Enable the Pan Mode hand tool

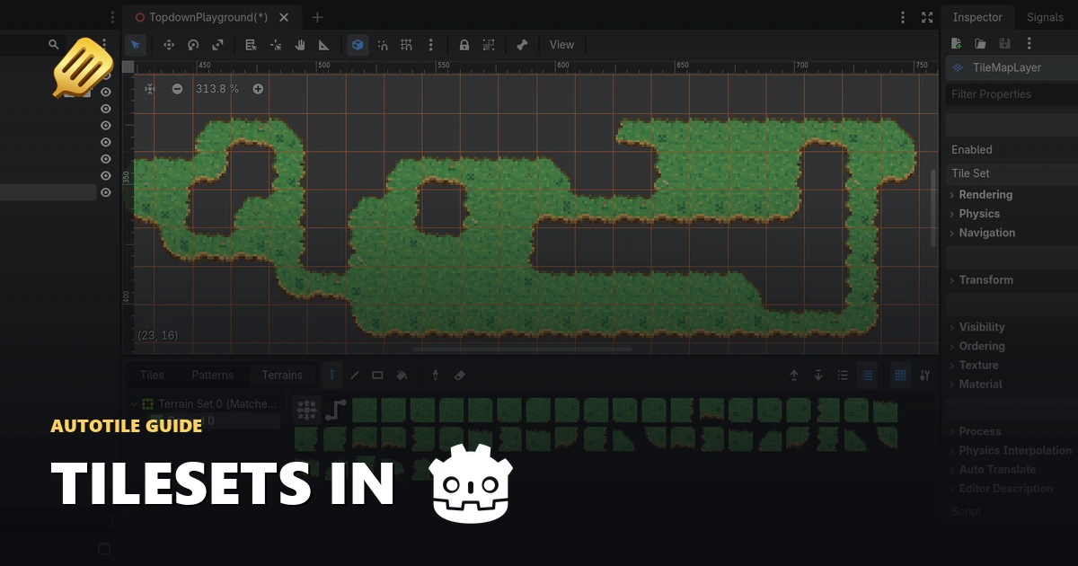click(300, 45)
